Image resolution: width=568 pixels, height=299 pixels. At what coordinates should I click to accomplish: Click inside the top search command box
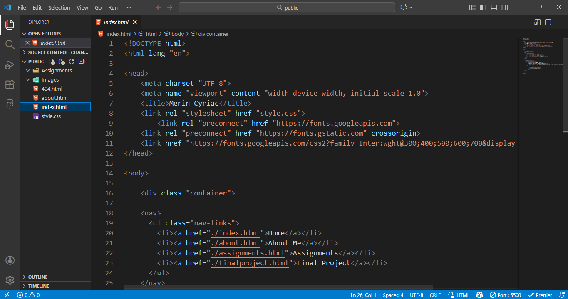tap(286, 7)
